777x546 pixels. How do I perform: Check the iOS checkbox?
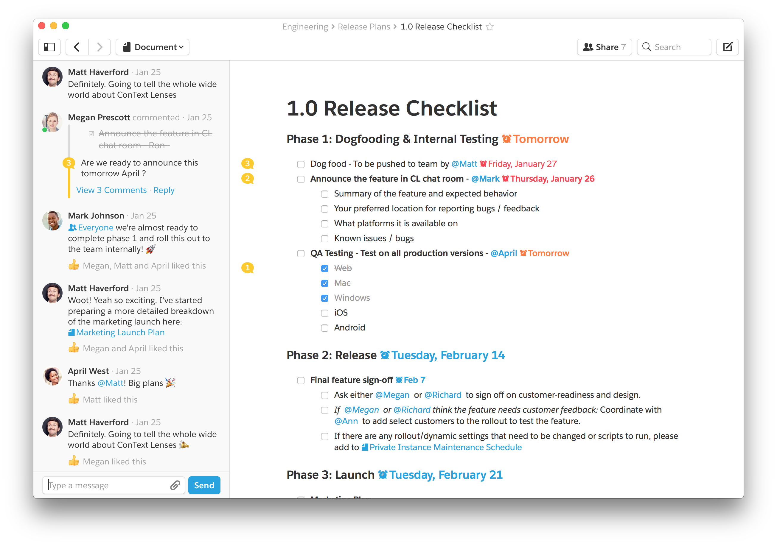(324, 313)
